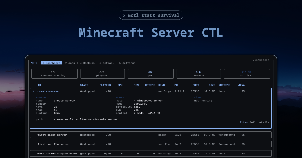The image size is (302, 158).
Task: Click the Dashboard panel title label
Action: tap(262, 60)
